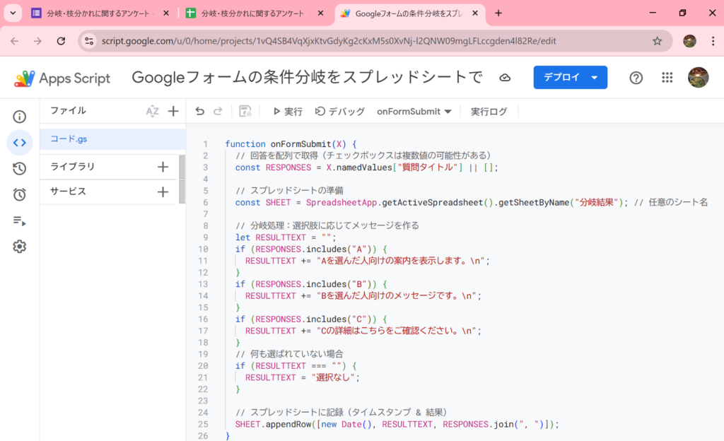Image resolution: width=724 pixels, height=441 pixels.
Task: Open the Triggers panel
Action: click(20, 194)
